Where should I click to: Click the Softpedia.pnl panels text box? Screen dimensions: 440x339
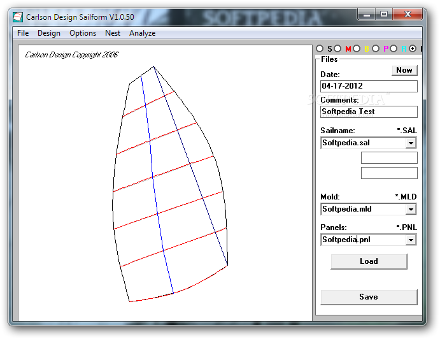pos(363,240)
